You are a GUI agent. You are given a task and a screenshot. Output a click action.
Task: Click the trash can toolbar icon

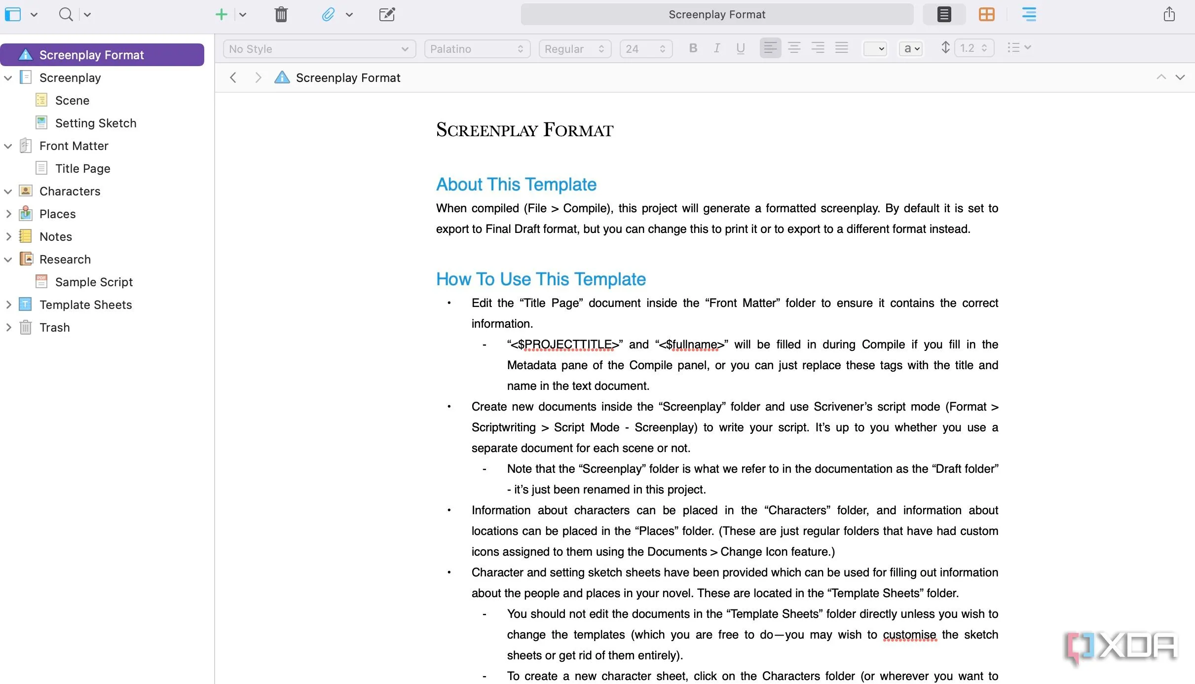(x=281, y=14)
